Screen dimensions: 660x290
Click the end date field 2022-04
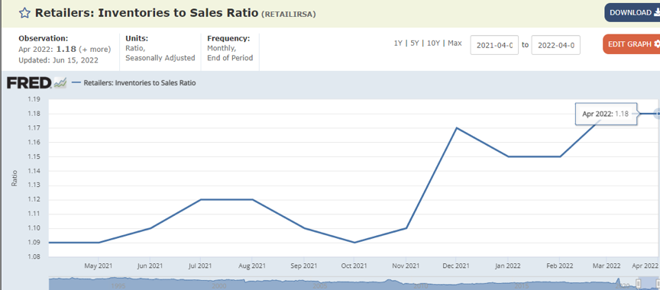point(555,45)
